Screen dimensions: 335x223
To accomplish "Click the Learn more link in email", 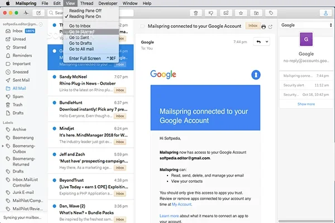I will pos(169,216).
